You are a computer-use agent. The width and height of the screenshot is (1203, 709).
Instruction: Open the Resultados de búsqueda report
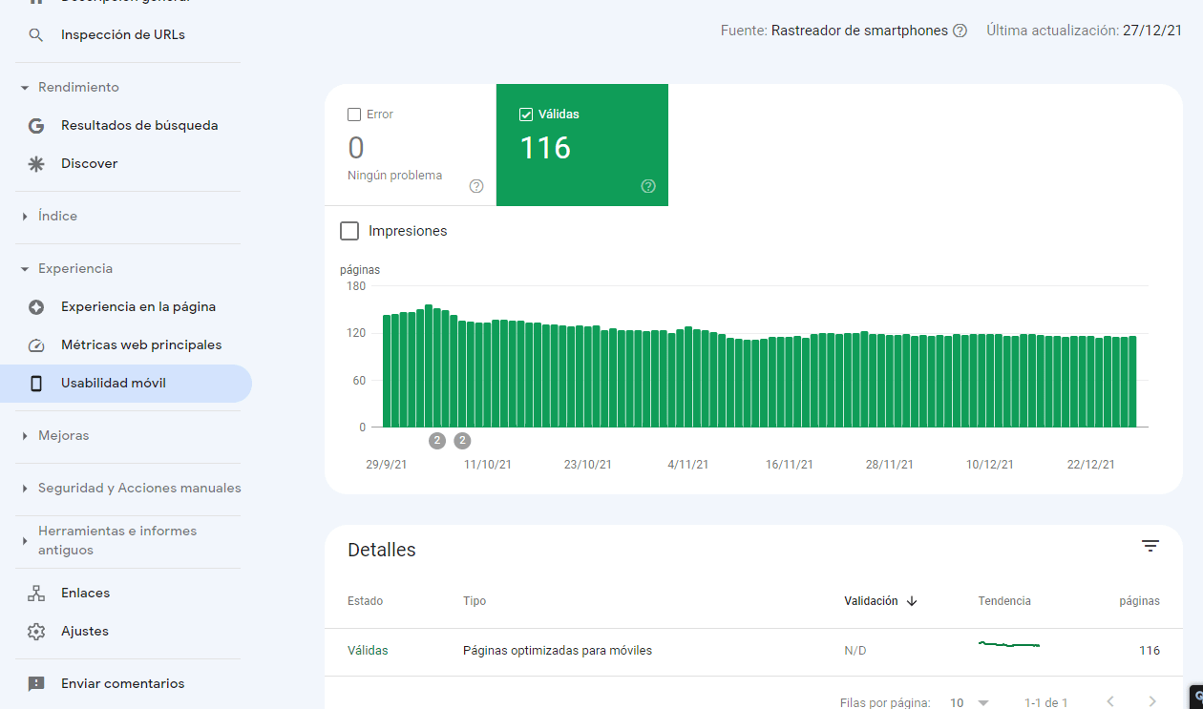click(139, 125)
